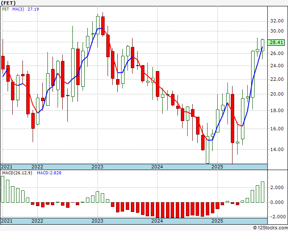The width and height of the screenshot is (288, 231).
Task: Select the FET legend label
Action: coord(6,9)
